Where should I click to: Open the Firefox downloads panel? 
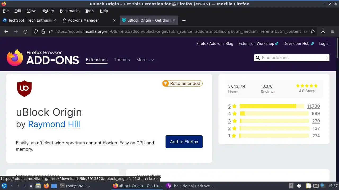pos(323,31)
